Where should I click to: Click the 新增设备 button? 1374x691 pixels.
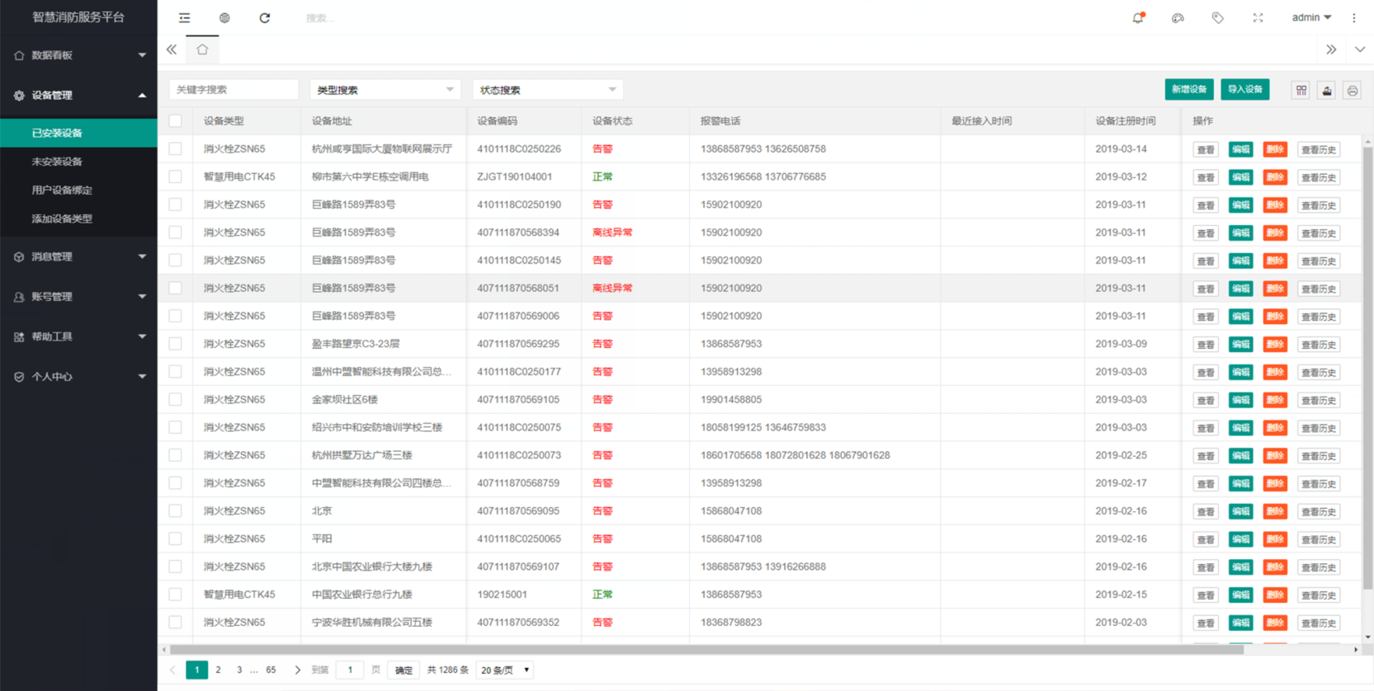pos(1188,89)
